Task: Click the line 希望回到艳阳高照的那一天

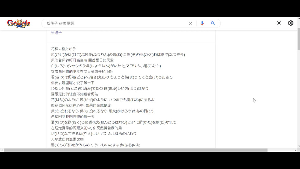Action: click(73, 117)
